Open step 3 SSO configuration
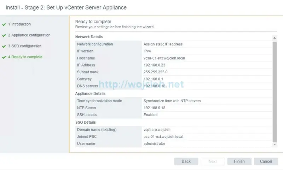This screenshot has width=283, height=170. (x=25, y=46)
